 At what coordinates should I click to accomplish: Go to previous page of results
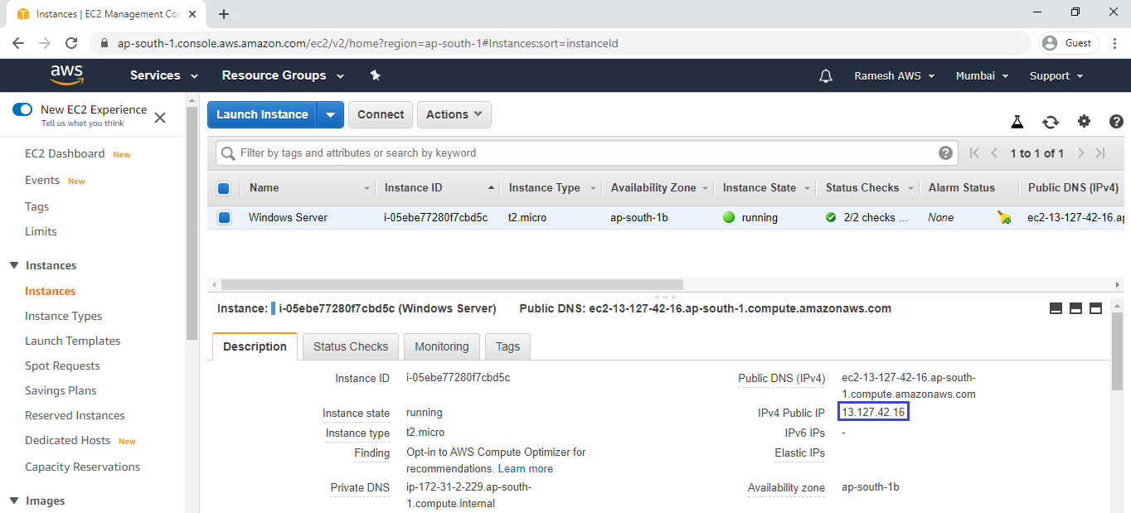click(x=994, y=153)
